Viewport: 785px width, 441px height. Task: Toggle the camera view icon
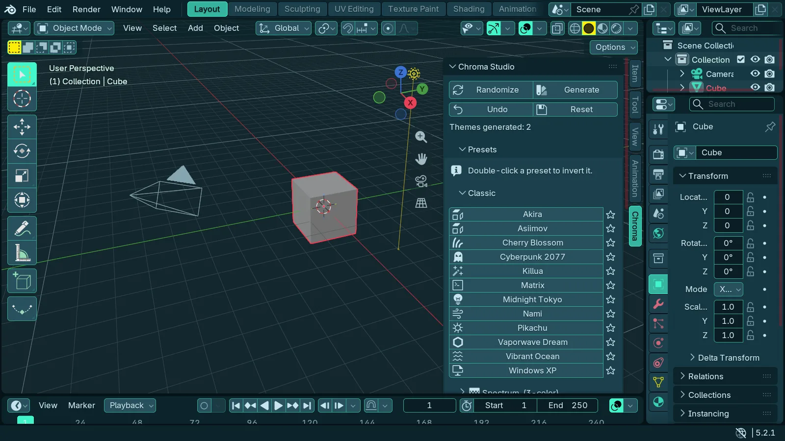421,181
